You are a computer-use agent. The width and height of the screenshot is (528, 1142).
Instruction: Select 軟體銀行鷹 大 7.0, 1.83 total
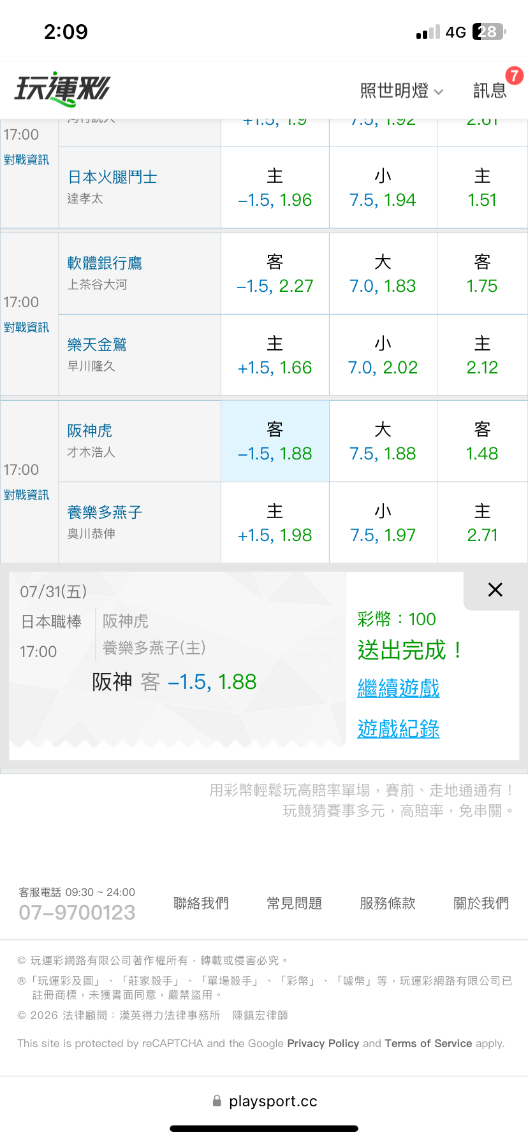(x=383, y=273)
